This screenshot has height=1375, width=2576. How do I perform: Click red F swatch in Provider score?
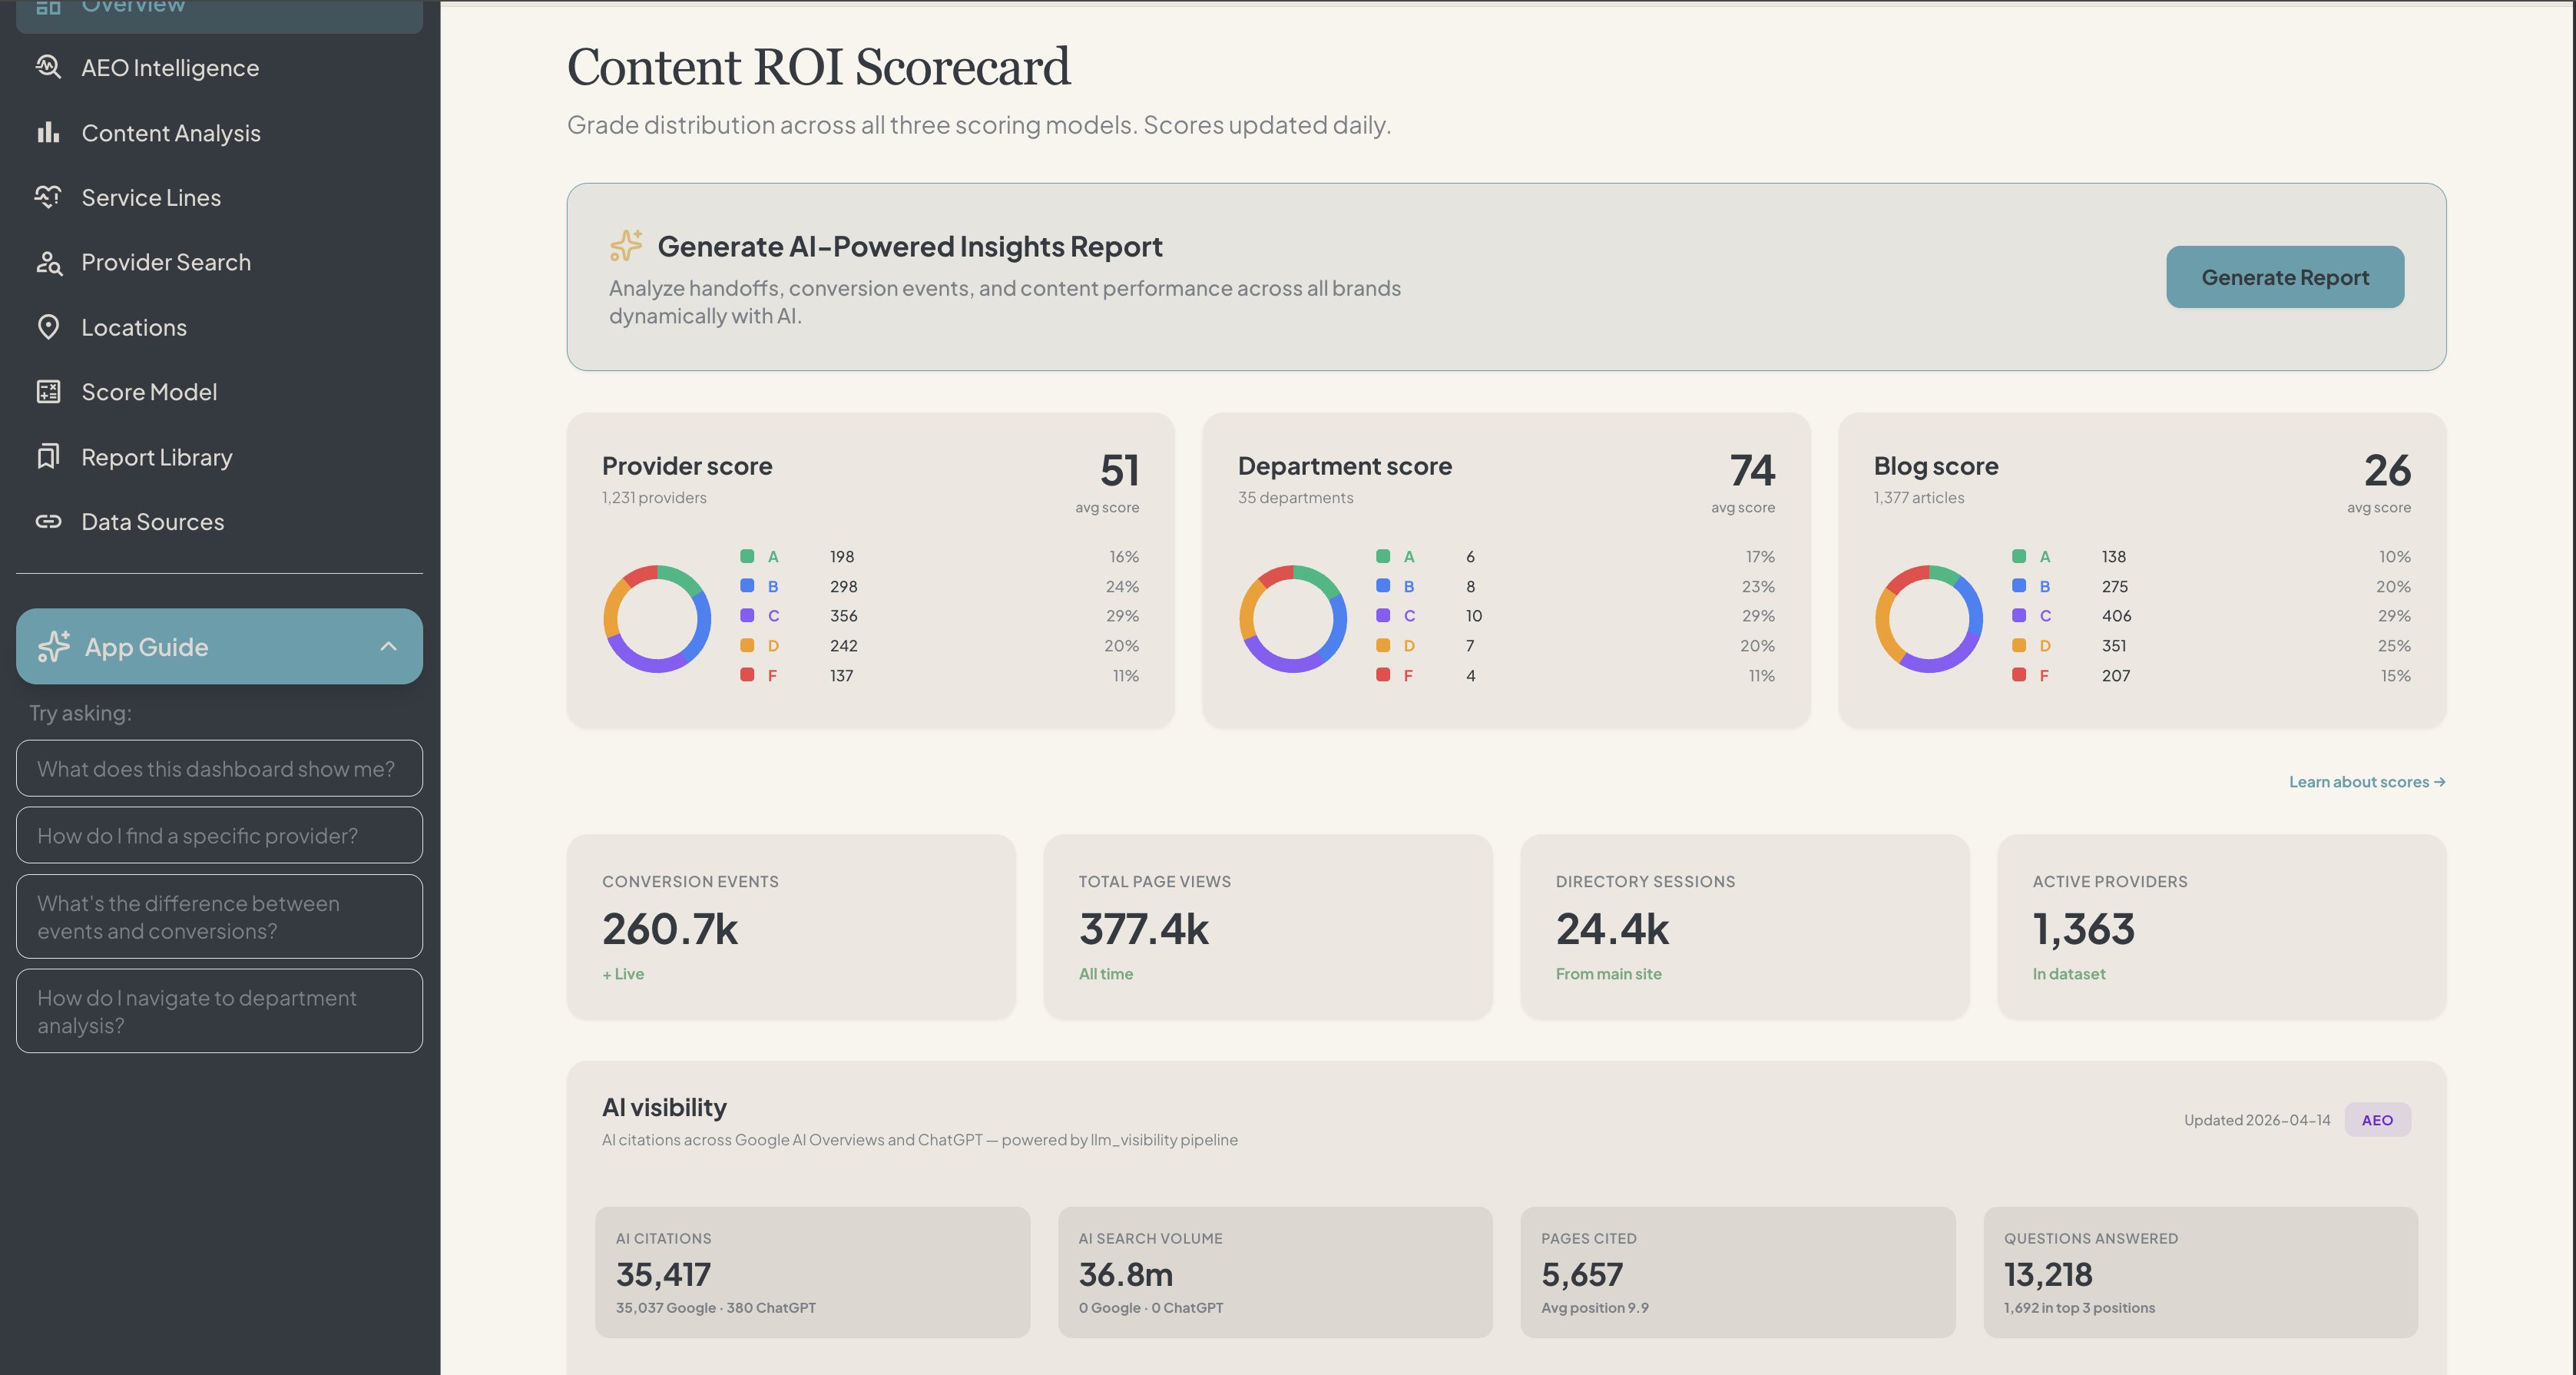[x=747, y=675]
